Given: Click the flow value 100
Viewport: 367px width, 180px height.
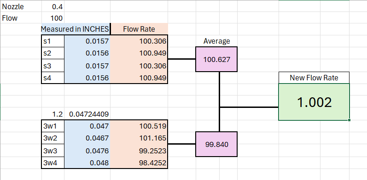Looking at the screenshot, I should click(x=53, y=18).
